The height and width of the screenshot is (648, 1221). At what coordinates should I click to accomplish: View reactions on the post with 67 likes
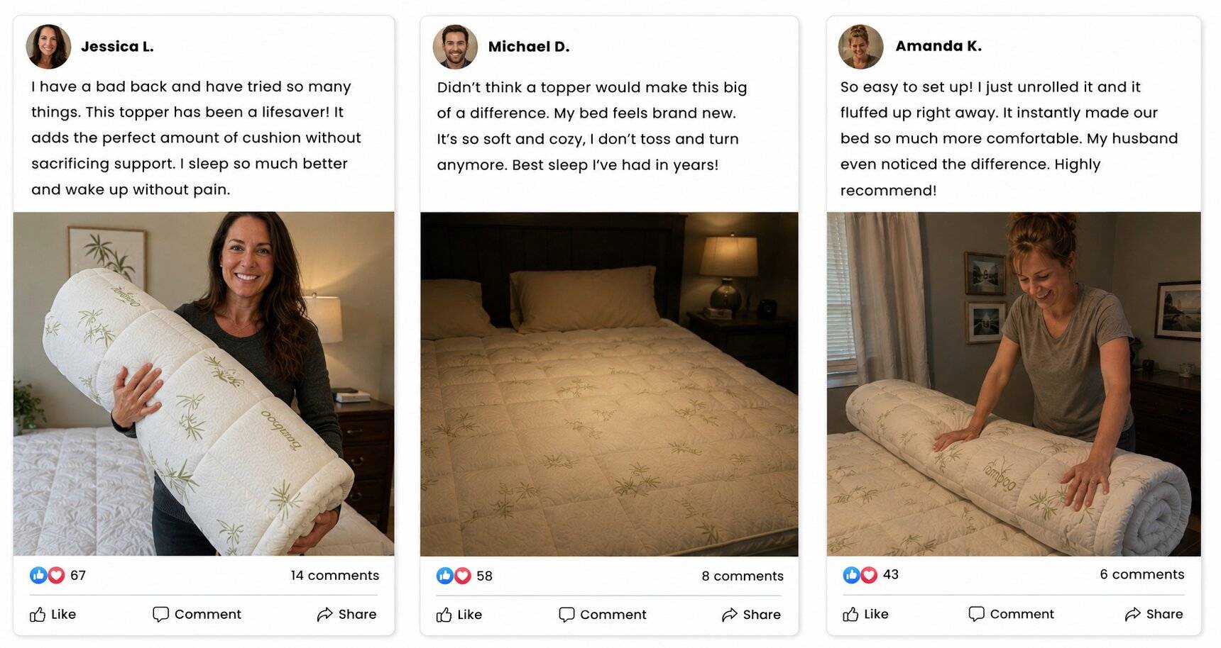[58, 575]
